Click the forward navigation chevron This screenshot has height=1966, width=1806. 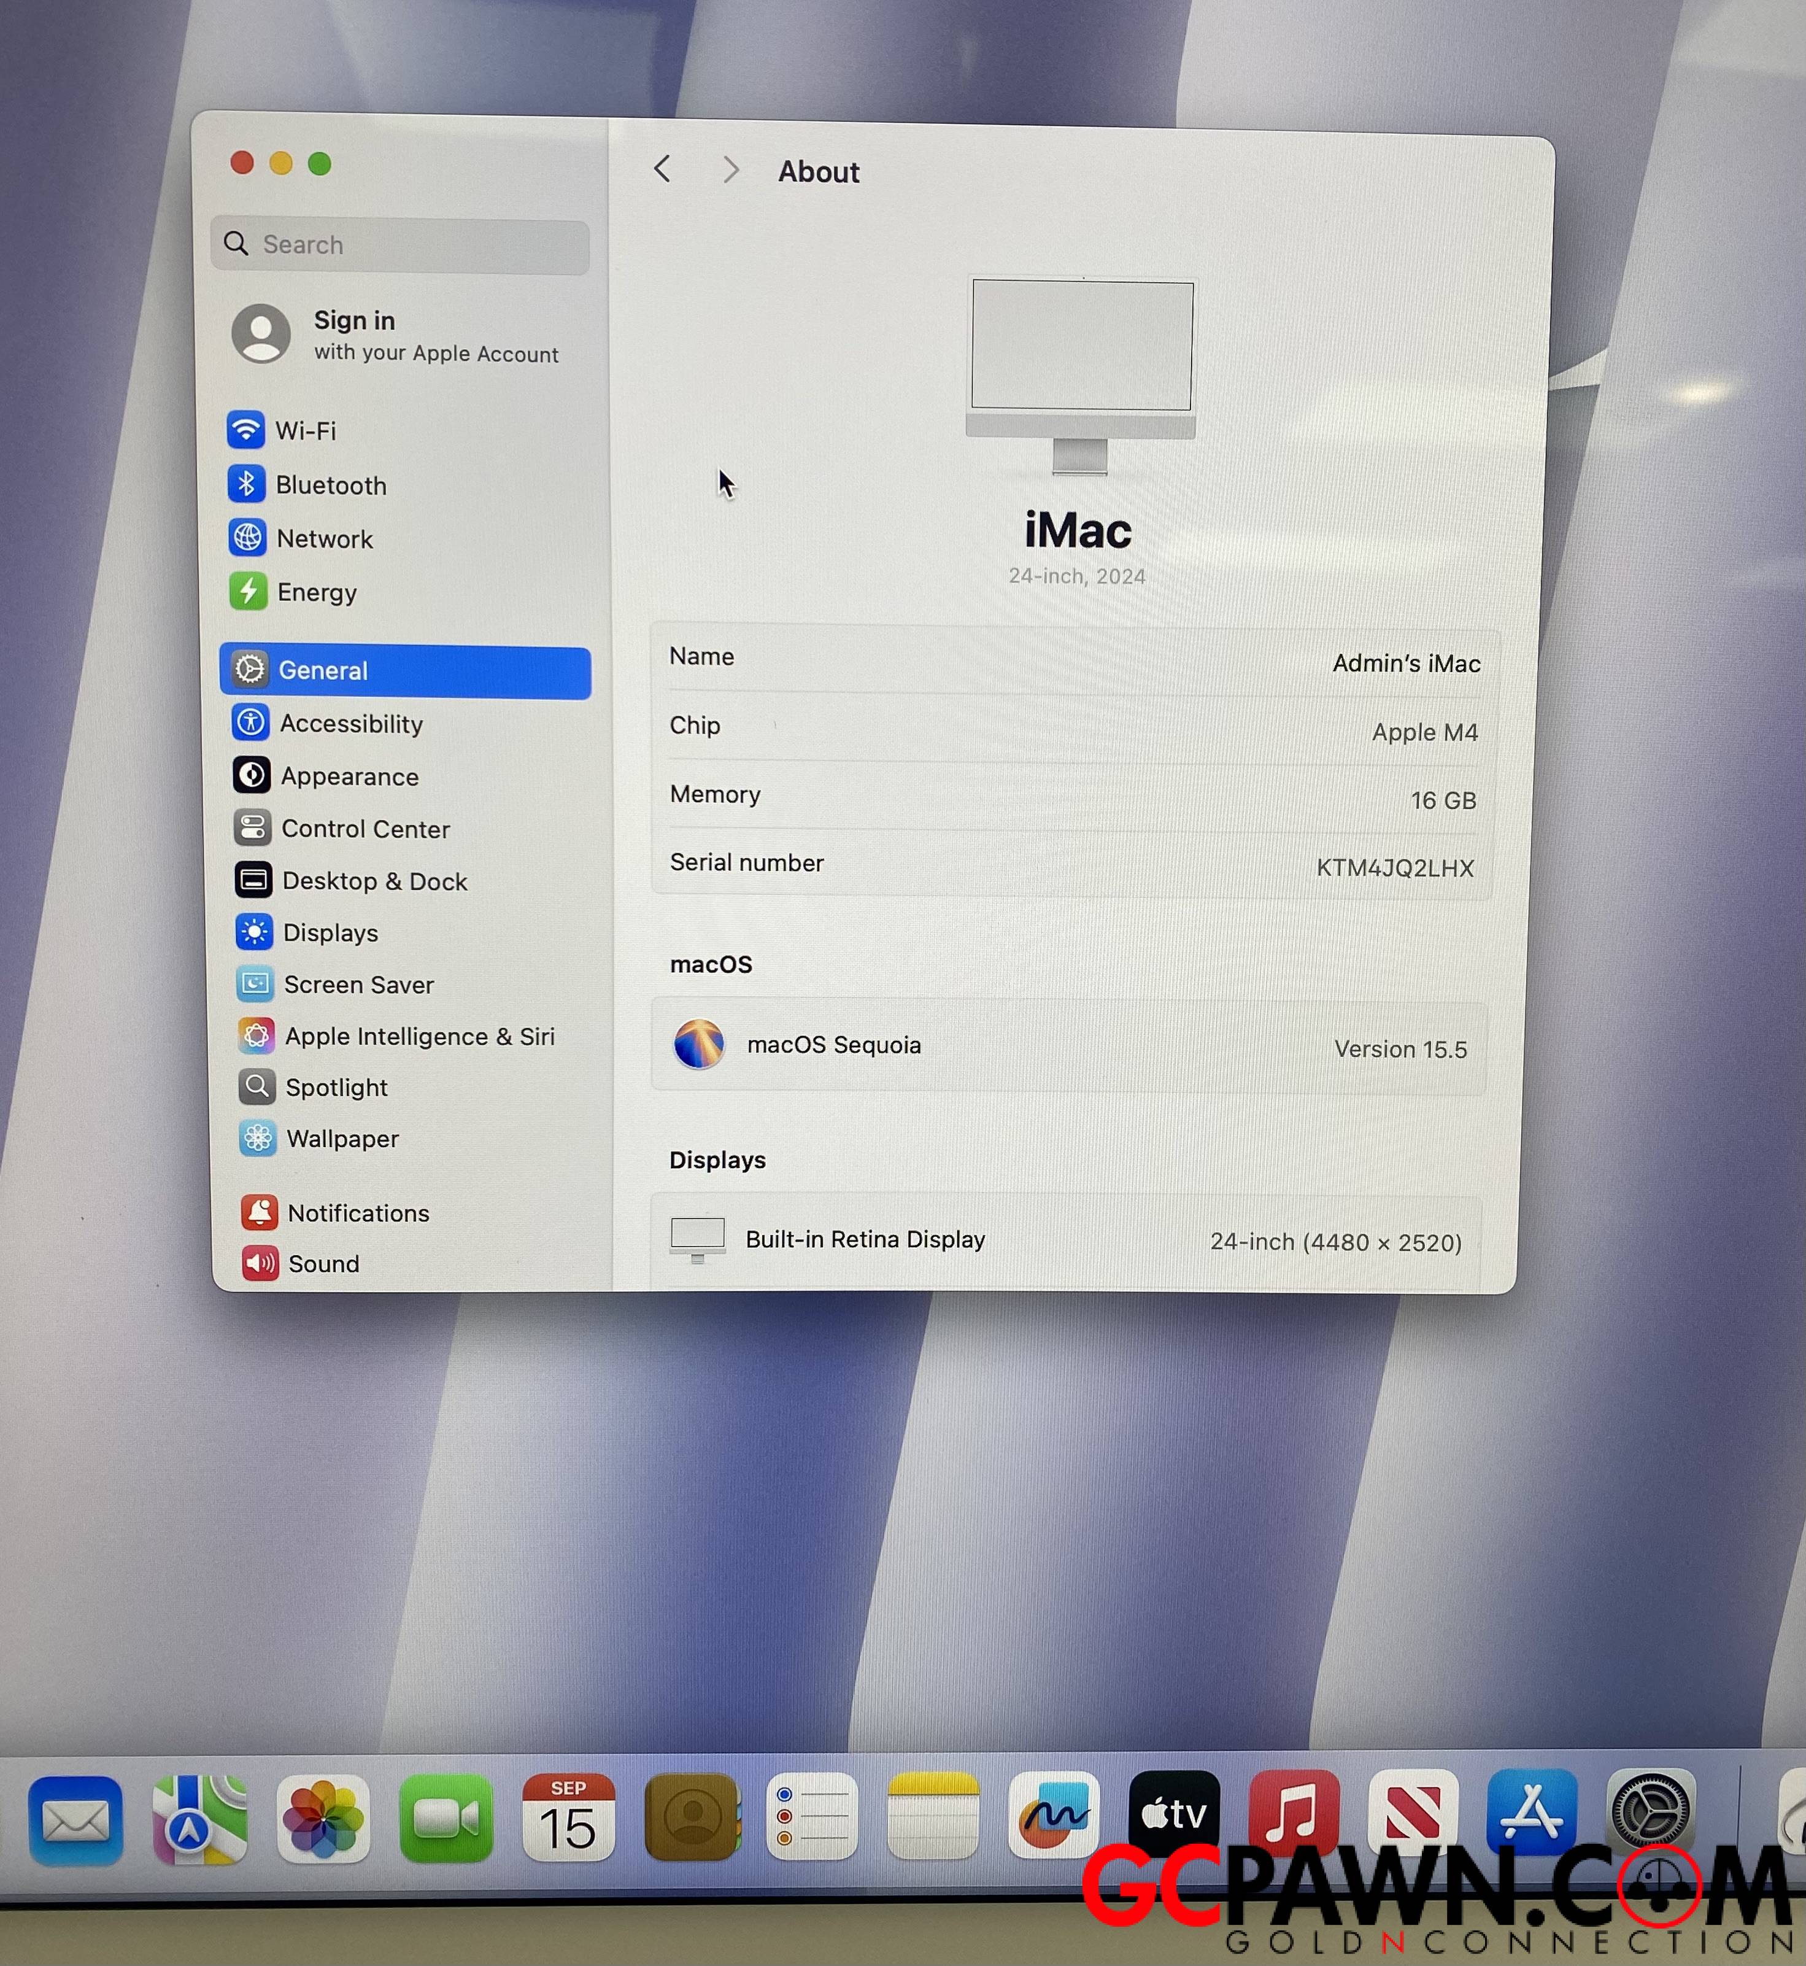click(730, 170)
